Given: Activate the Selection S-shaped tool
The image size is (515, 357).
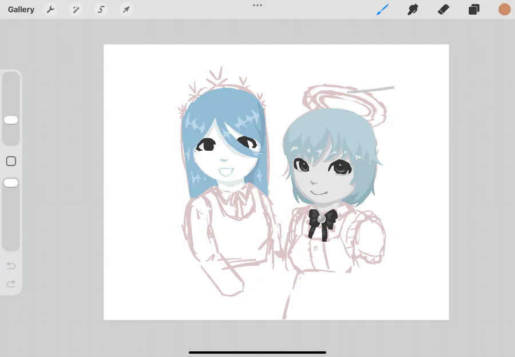Looking at the screenshot, I should point(101,10).
